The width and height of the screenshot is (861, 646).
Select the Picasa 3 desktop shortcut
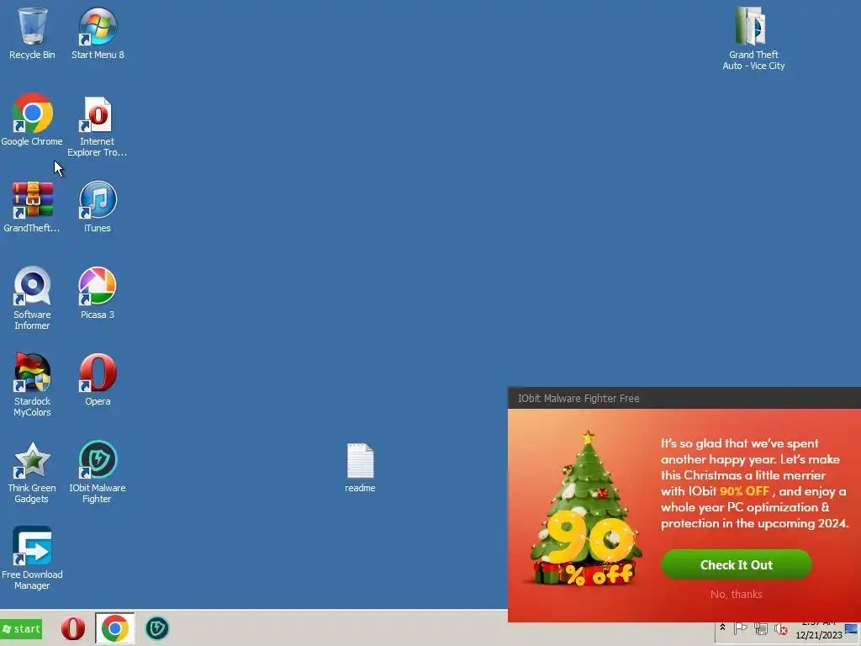tap(98, 293)
